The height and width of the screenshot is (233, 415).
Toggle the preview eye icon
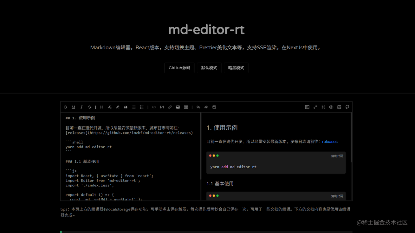[331, 107]
